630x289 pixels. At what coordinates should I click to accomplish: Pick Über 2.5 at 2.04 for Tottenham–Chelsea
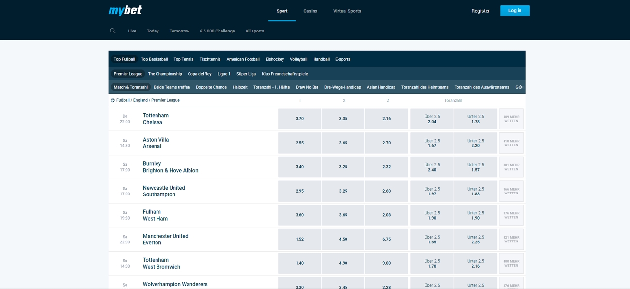[432, 119]
